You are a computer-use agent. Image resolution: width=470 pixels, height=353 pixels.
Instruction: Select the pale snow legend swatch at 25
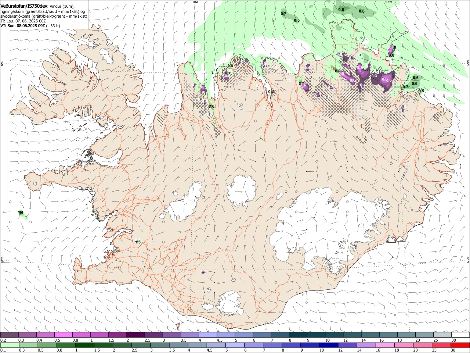(x=443, y=335)
